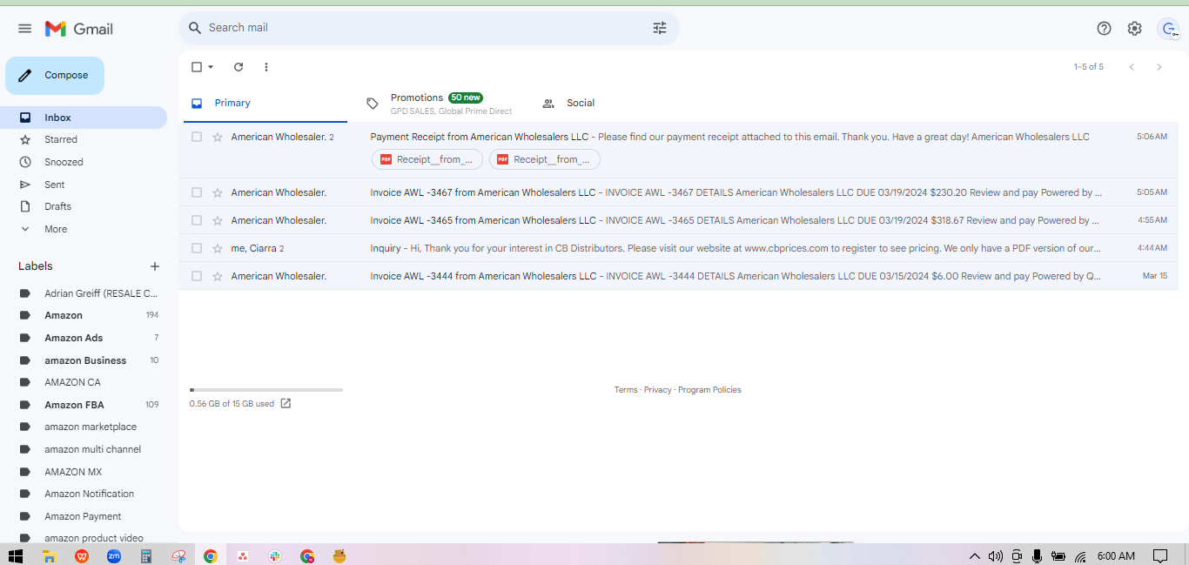Open File Explorer from the taskbar
This screenshot has width=1189, height=565.
[50, 555]
